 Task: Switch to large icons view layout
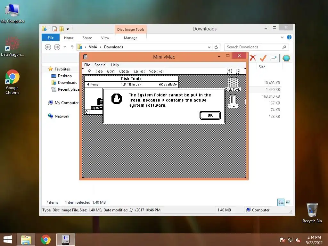(x=288, y=202)
